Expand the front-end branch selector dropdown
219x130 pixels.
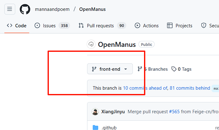110,69
